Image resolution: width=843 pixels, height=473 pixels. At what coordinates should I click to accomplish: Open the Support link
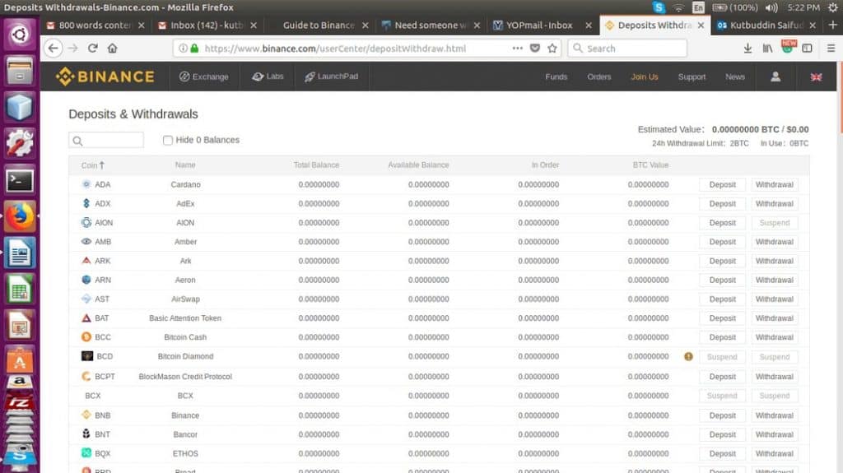coord(692,77)
